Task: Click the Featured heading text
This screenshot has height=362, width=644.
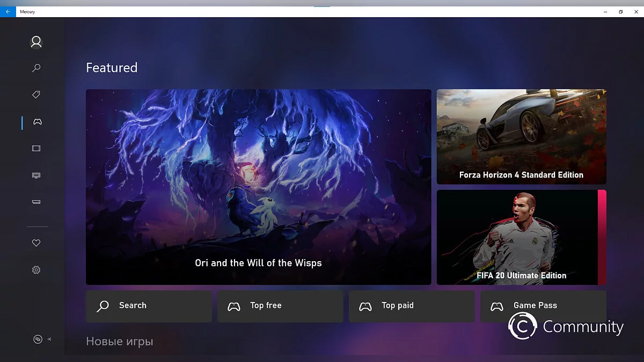Action: 112,68
